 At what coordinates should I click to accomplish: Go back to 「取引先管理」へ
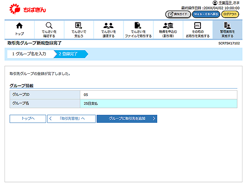(x=71, y=119)
